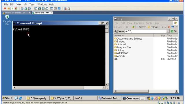Click the Internet Info... taskbar button
185x104 pixels.
click(110, 98)
